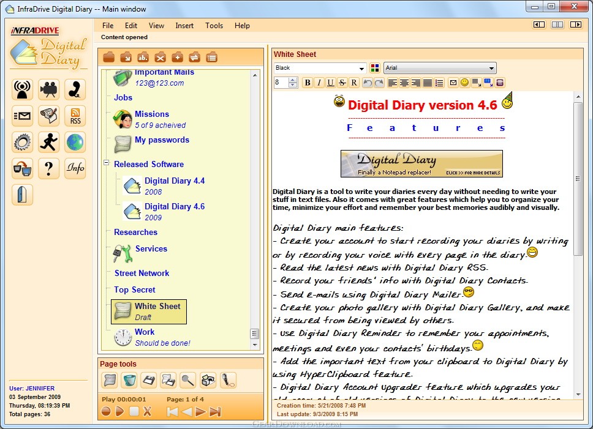This screenshot has width=593, height=429.
Task: Center align the text
Action: click(x=404, y=83)
